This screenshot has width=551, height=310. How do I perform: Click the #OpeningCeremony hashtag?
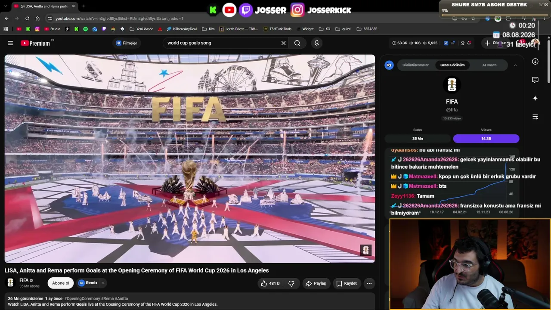click(82, 298)
